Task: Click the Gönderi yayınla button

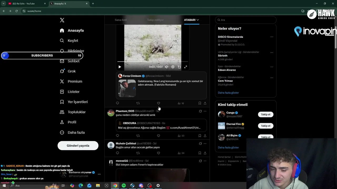Action: pos(78,146)
